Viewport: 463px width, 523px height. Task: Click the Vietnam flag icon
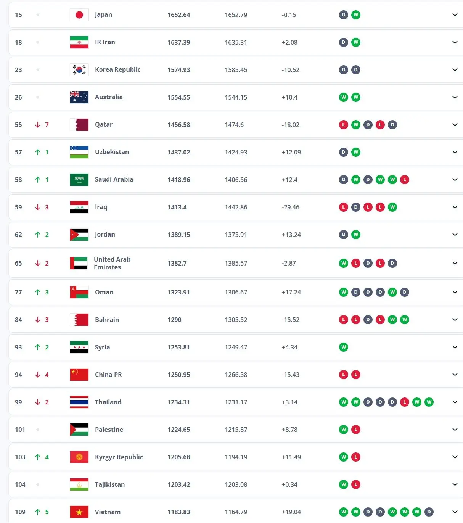79,512
